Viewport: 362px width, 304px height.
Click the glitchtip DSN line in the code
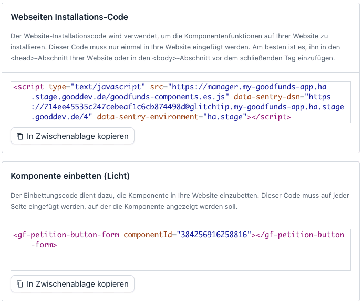tap(188, 107)
